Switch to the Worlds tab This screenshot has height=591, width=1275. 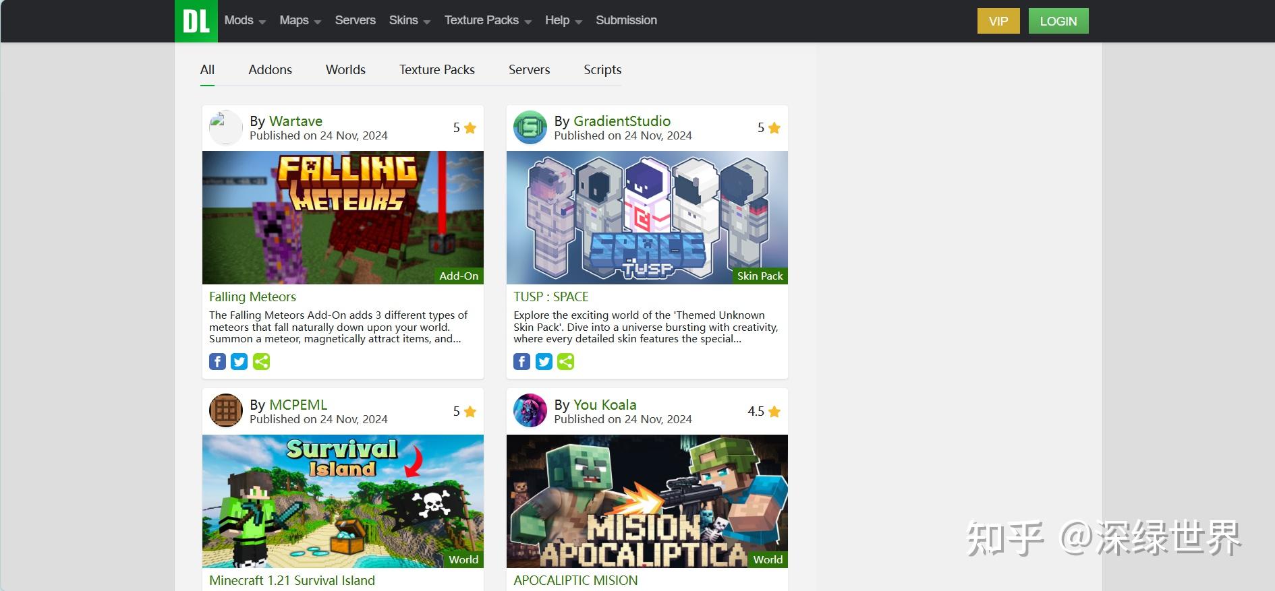(345, 69)
